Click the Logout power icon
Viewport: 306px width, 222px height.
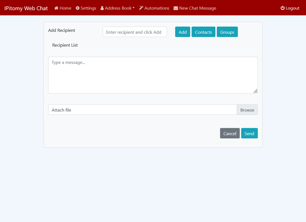pyautogui.click(x=282, y=8)
